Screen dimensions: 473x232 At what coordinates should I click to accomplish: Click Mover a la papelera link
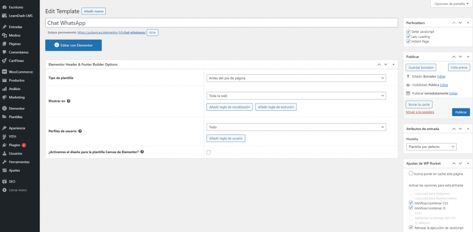click(x=420, y=112)
